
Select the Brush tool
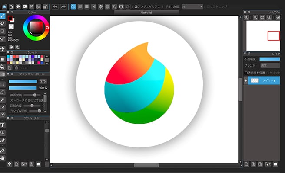click(x=3, y=16)
